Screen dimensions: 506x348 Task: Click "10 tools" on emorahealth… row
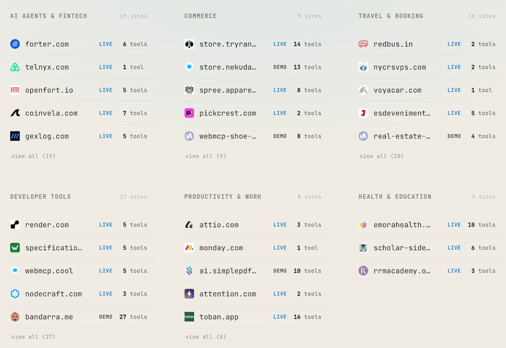(481, 225)
